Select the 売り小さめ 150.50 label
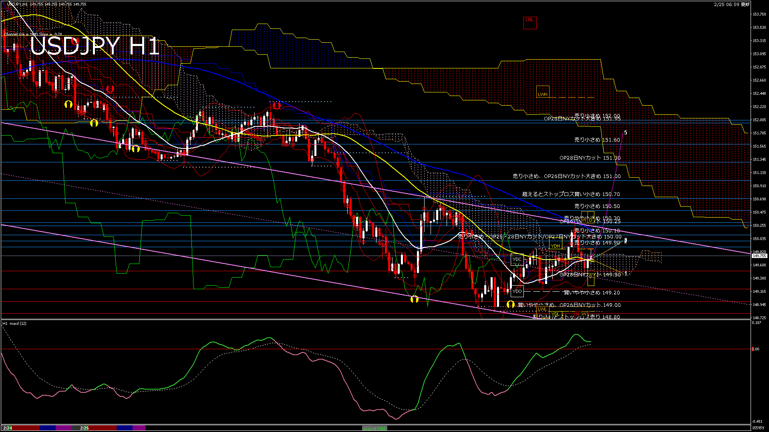The height and width of the screenshot is (432, 769). pos(597,206)
